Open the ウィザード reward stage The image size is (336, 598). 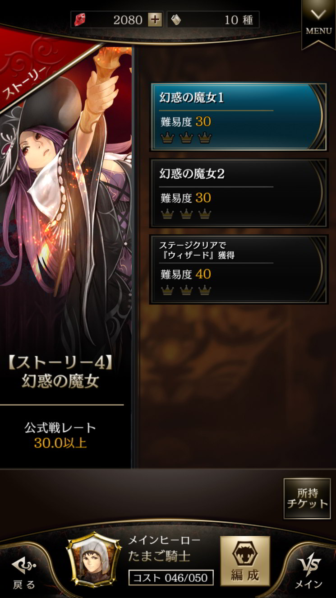[239, 269]
